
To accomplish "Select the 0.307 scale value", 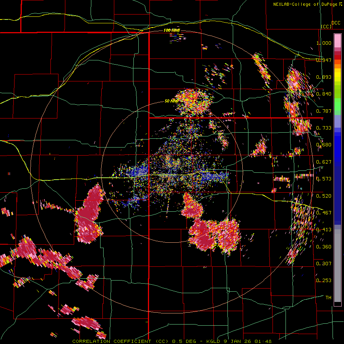I will 324,263.
